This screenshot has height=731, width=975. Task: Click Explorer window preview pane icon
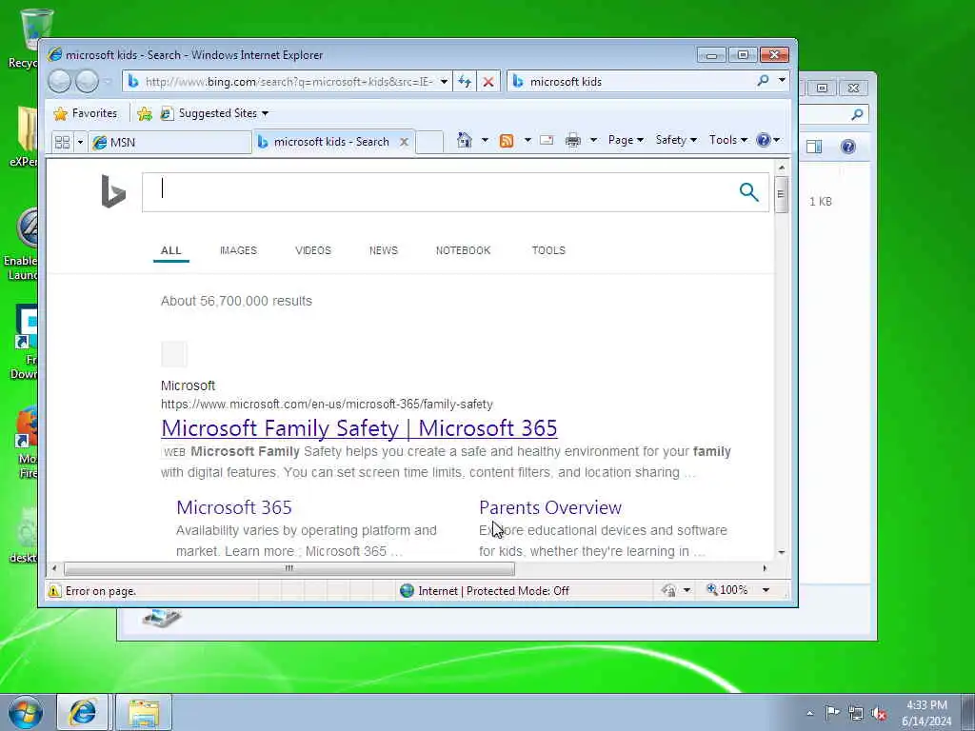pyautogui.click(x=814, y=147)
